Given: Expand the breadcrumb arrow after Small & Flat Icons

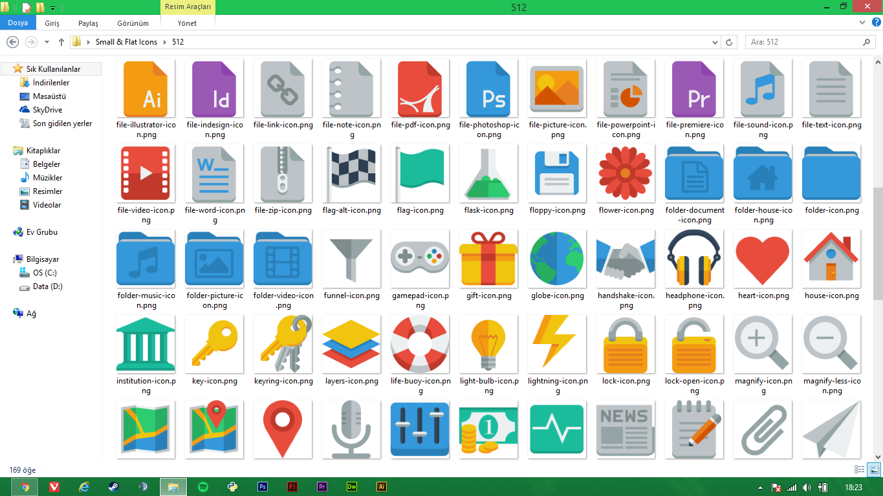Looking at the screenshot, I should [x=165, y=42].
